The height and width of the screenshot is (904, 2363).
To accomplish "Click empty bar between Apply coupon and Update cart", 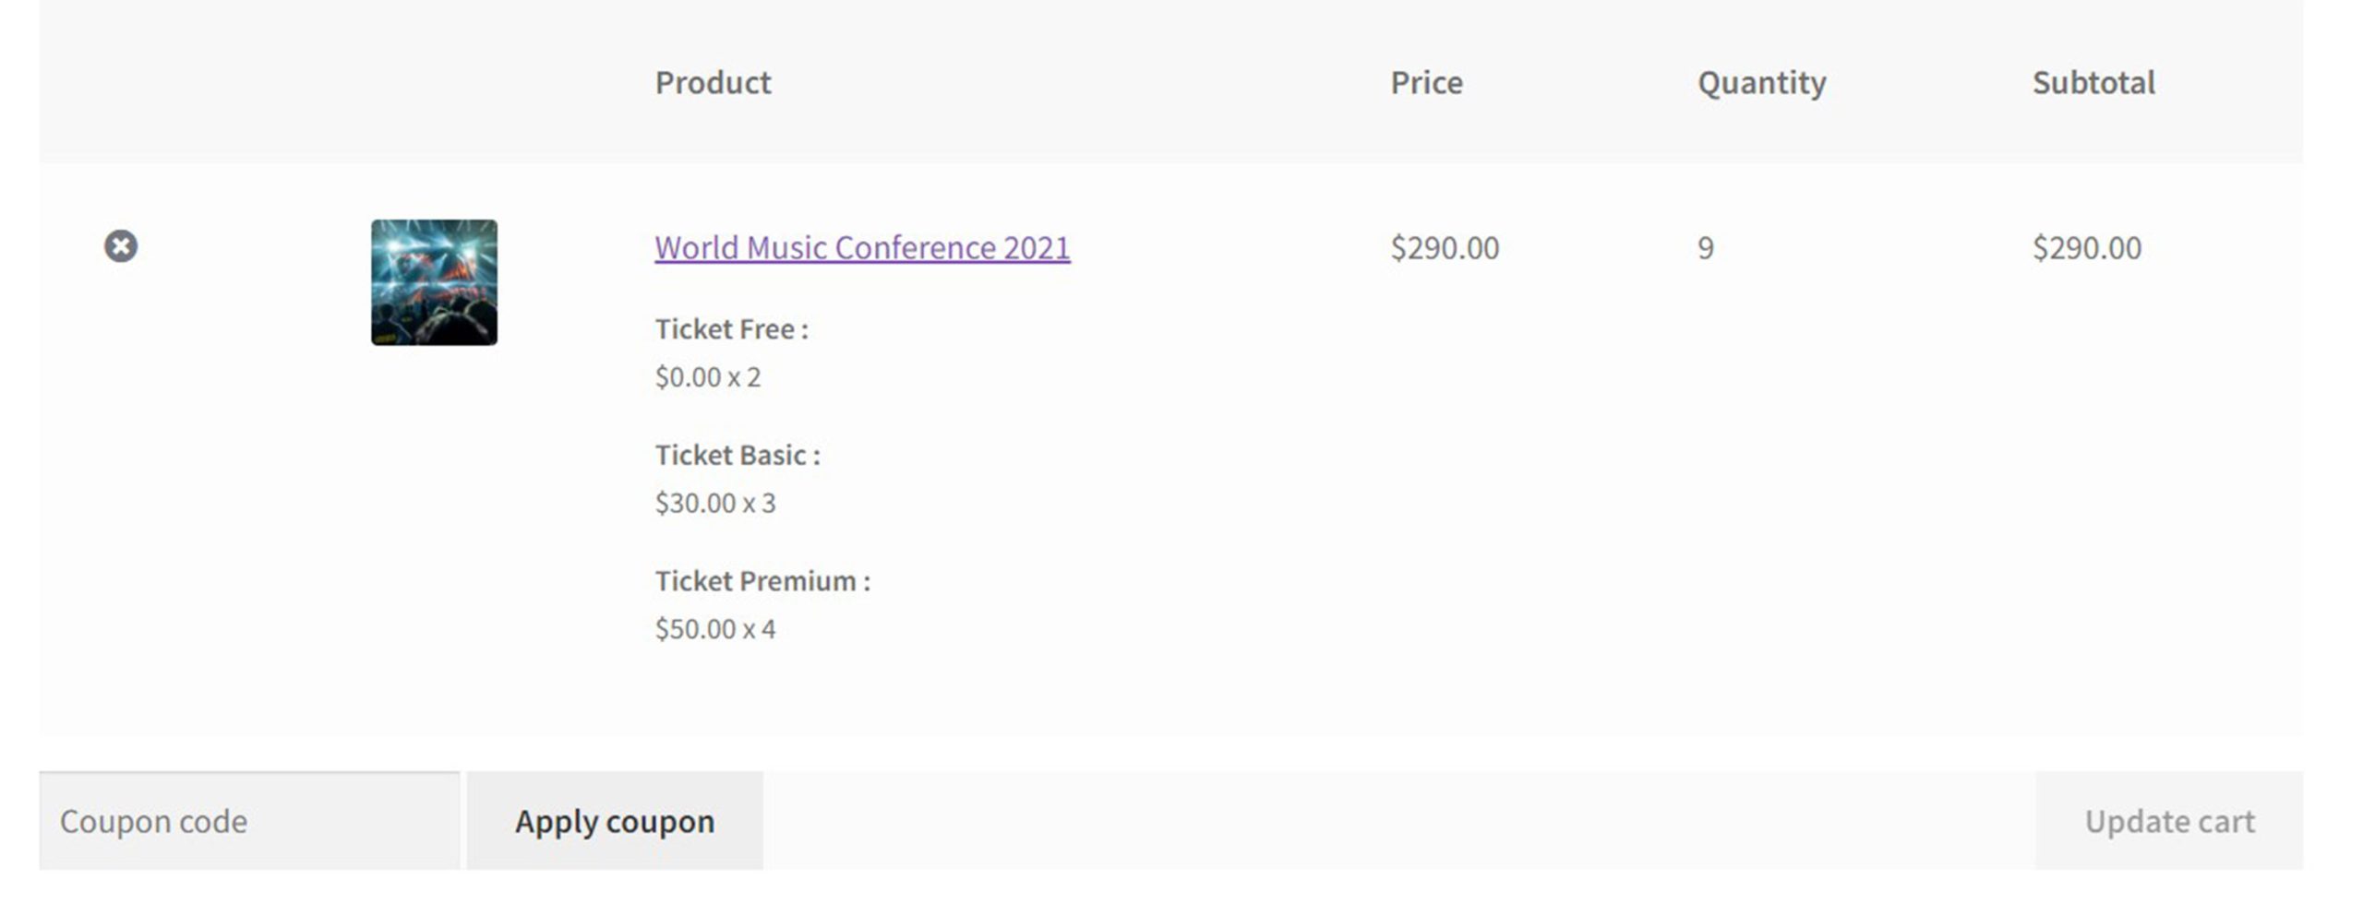I will [1398, 820].
